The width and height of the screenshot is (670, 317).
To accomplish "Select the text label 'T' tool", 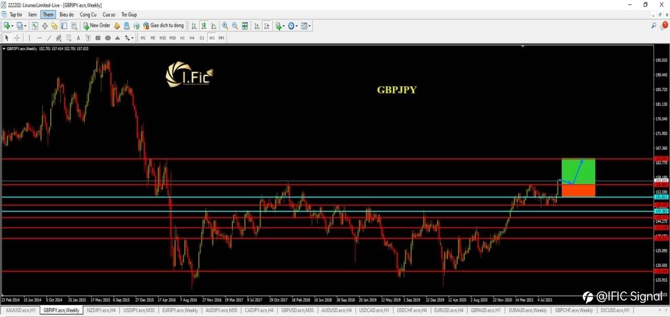I will [x=88, y=38].
